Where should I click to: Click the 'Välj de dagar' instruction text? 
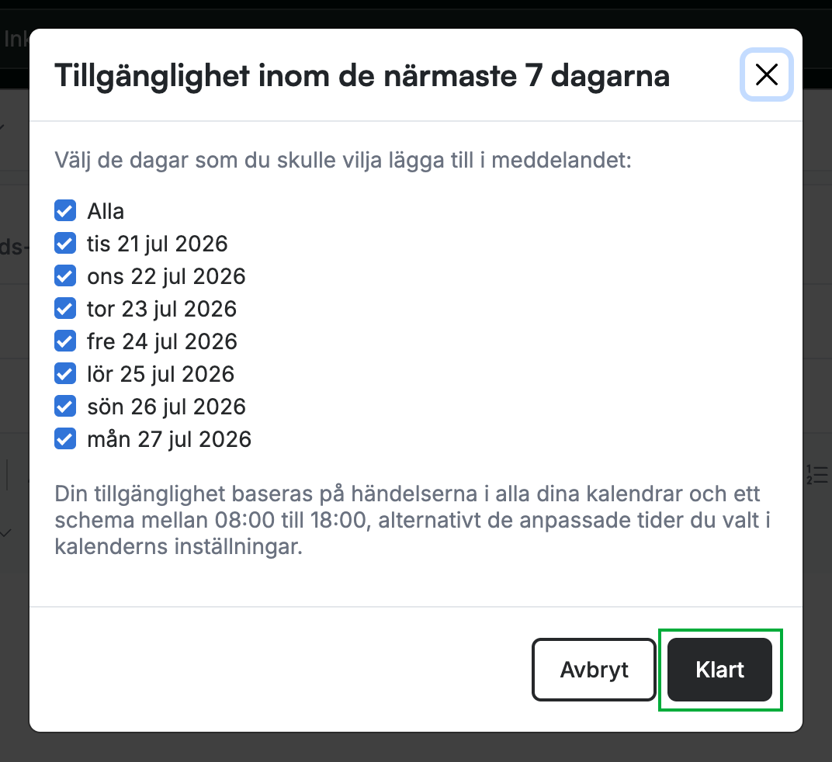coord(343,161)
